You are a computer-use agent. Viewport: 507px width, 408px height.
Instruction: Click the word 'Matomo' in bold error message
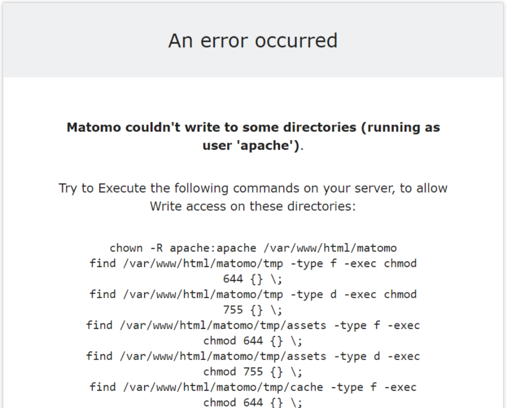(94, 127)
